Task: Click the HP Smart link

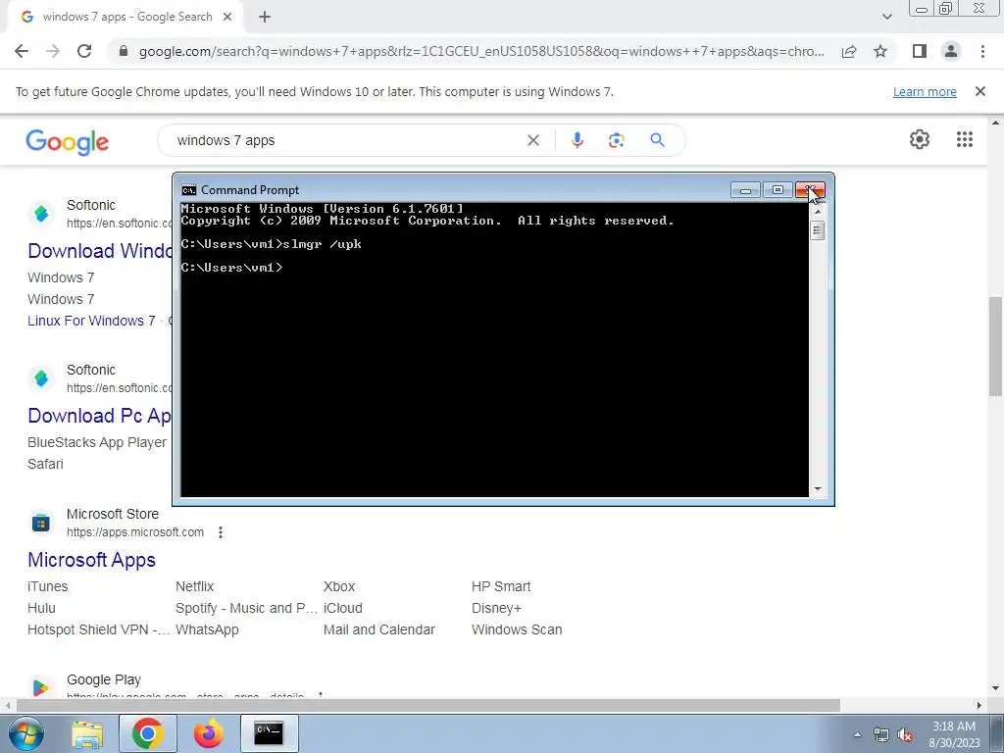Action: (x=501, y=586)
